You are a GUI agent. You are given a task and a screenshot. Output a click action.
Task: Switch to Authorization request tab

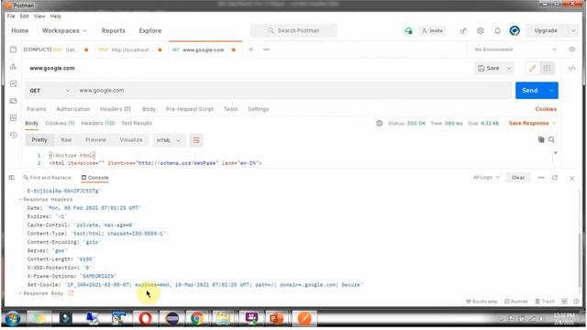(73, 109)
